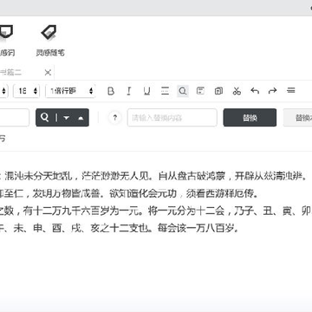Open the more options hamburger icon
312x312 pixels.
[291, 91]
